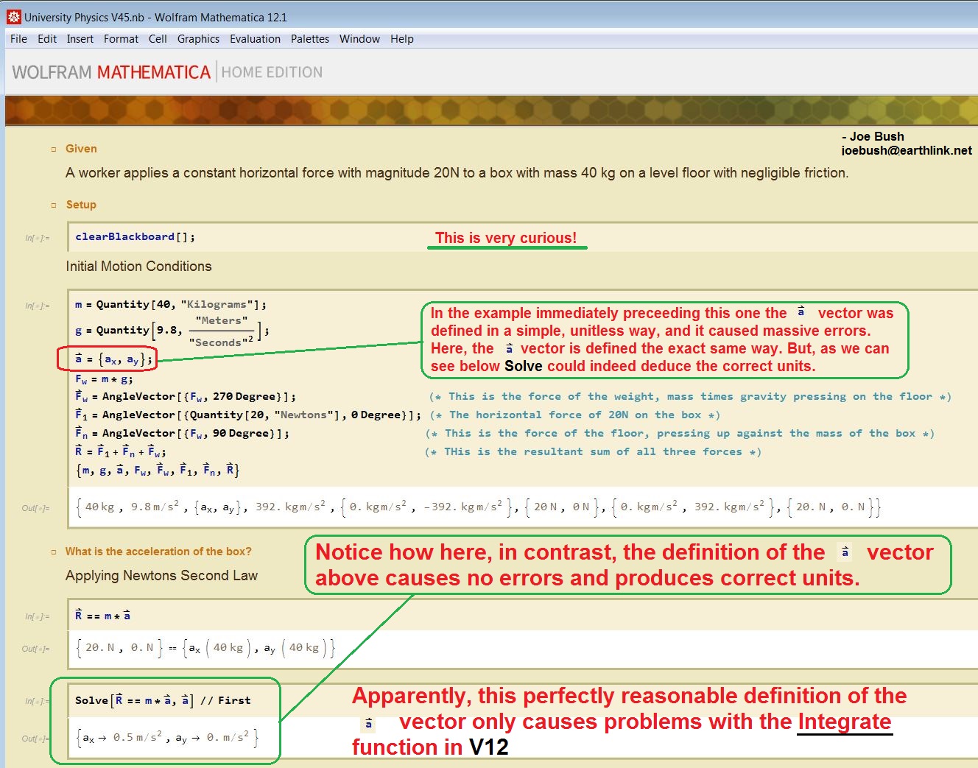This screenshot has width=978, height=768.
Task: Open the Palettes menu
Action: click(x=310, y=39)
